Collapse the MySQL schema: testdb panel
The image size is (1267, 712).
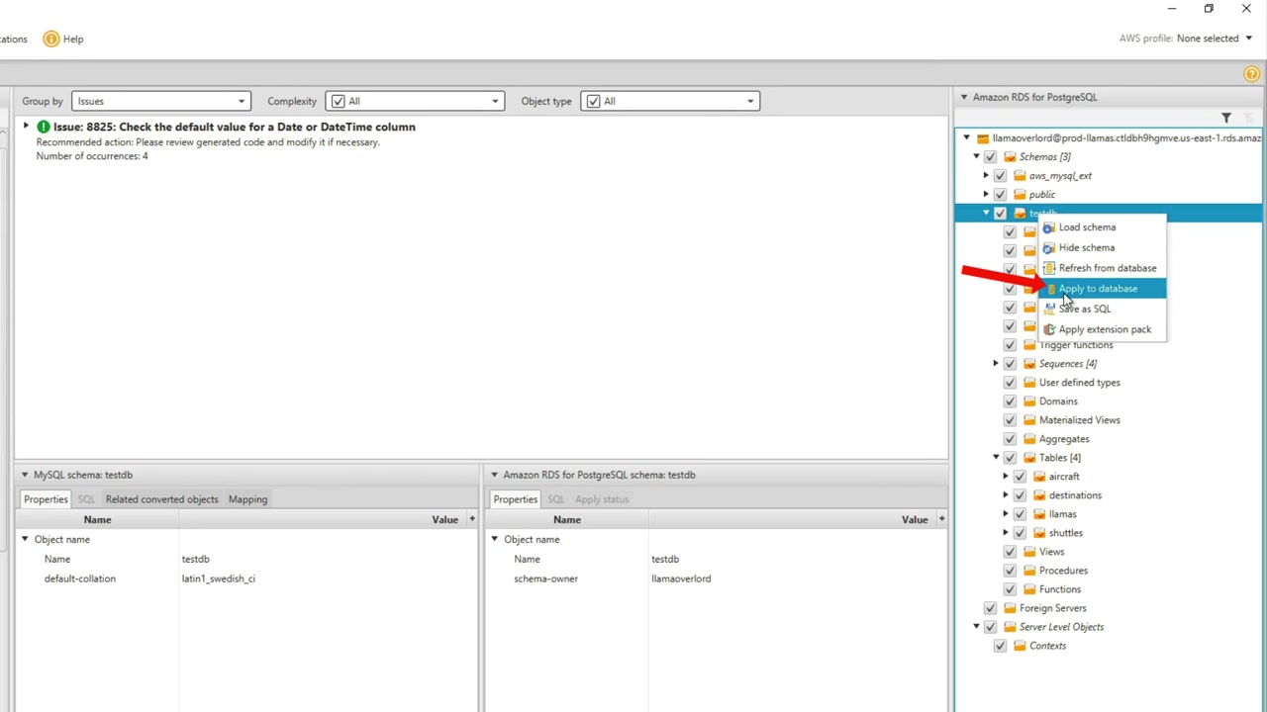tap(25, 475)
